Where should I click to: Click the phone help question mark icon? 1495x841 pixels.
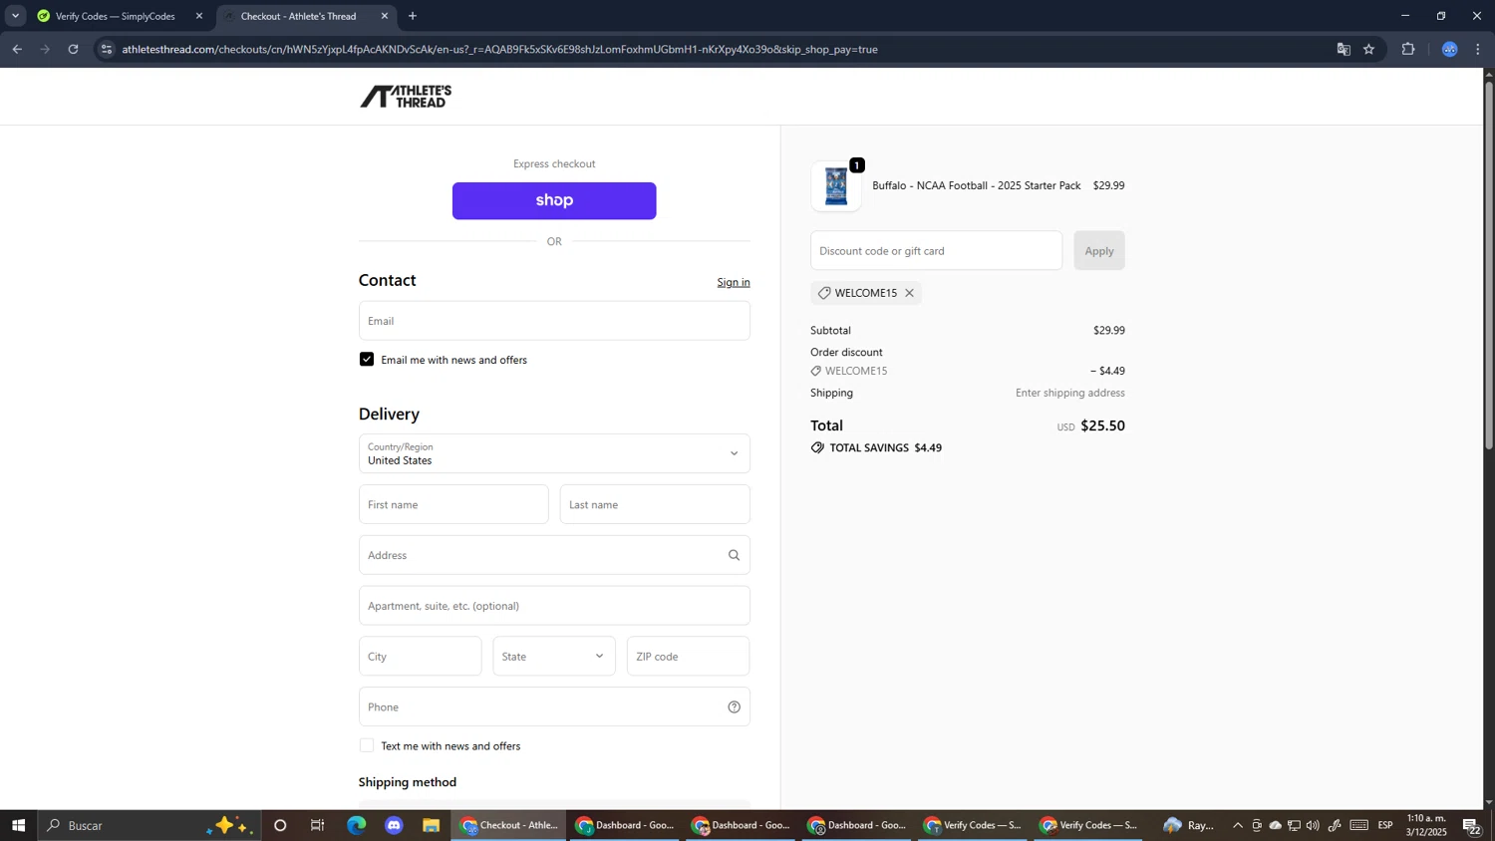735,707
